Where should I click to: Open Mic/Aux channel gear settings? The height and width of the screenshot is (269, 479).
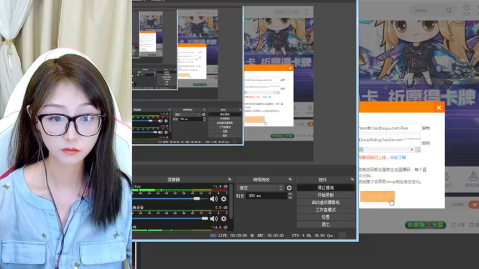223,199
